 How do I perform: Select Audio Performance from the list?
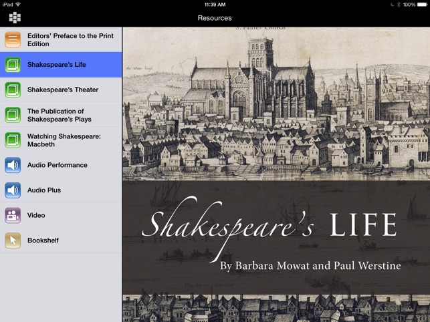pos(61,165)
